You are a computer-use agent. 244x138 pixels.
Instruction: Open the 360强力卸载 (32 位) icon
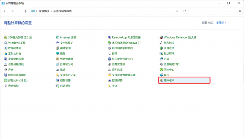pyautogui.click(x=6, y=37)
